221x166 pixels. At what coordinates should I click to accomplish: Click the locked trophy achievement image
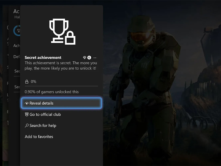tap(62, 32)
